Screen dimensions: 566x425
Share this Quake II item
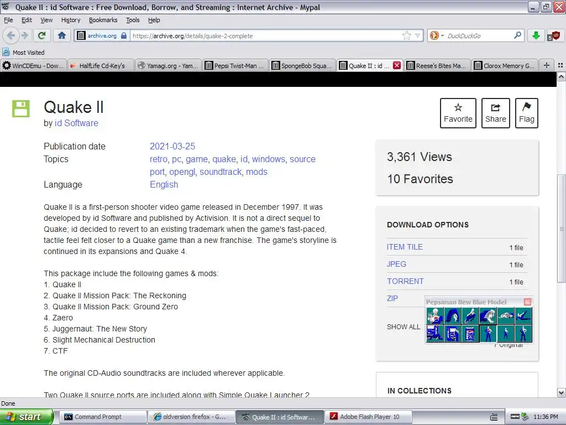pos(496,113)
